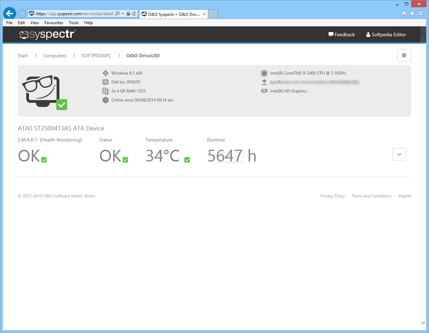Collapse the header with the up chevron

pos(423,34)
